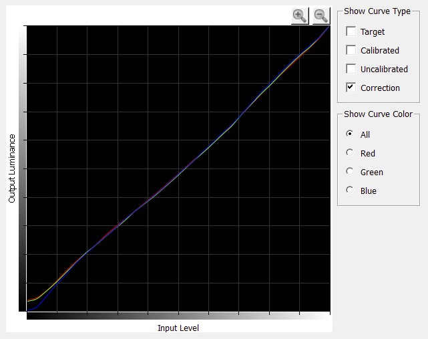Click the zoom in magnifier icon

click(300, 15)
